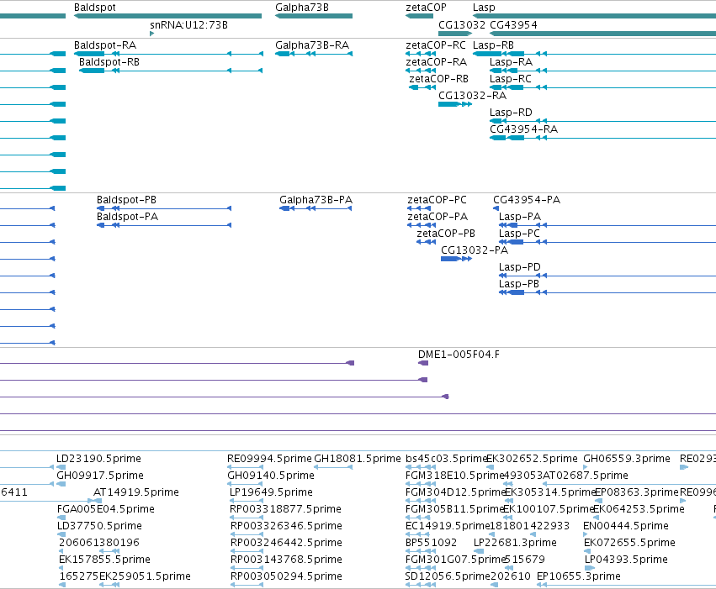Viewport: 716px width, 589px height.
Task: Click the snRNA:U12:73B label
Action: [188, 25]
